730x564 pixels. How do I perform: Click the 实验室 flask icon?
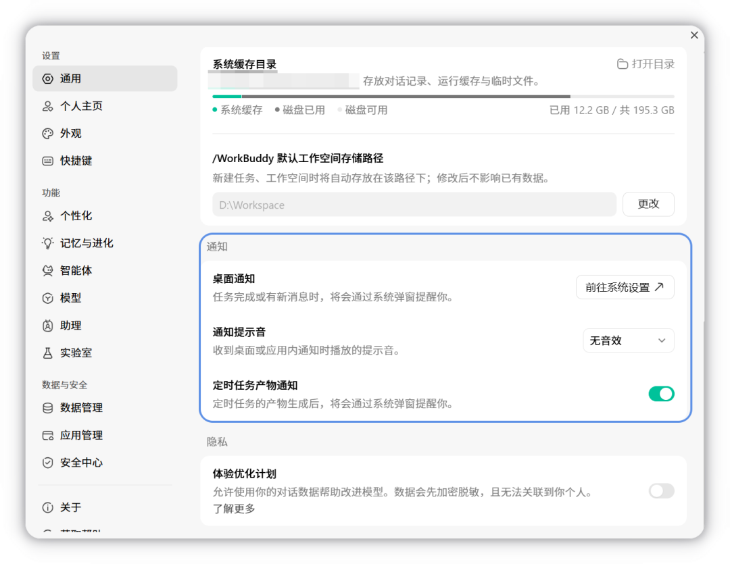47,353
